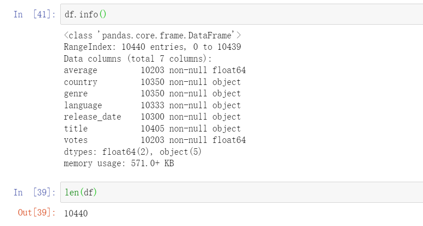Click the 10440 output value
This screenshot has width=423, height=226.
click(x=76, y=213)
